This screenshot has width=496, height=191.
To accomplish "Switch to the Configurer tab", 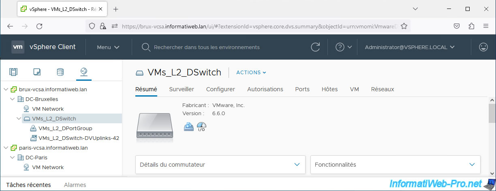I will (220, 89).
